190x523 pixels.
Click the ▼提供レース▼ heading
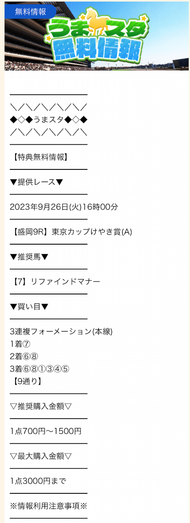pyautogui.click(x=37, y=182)
